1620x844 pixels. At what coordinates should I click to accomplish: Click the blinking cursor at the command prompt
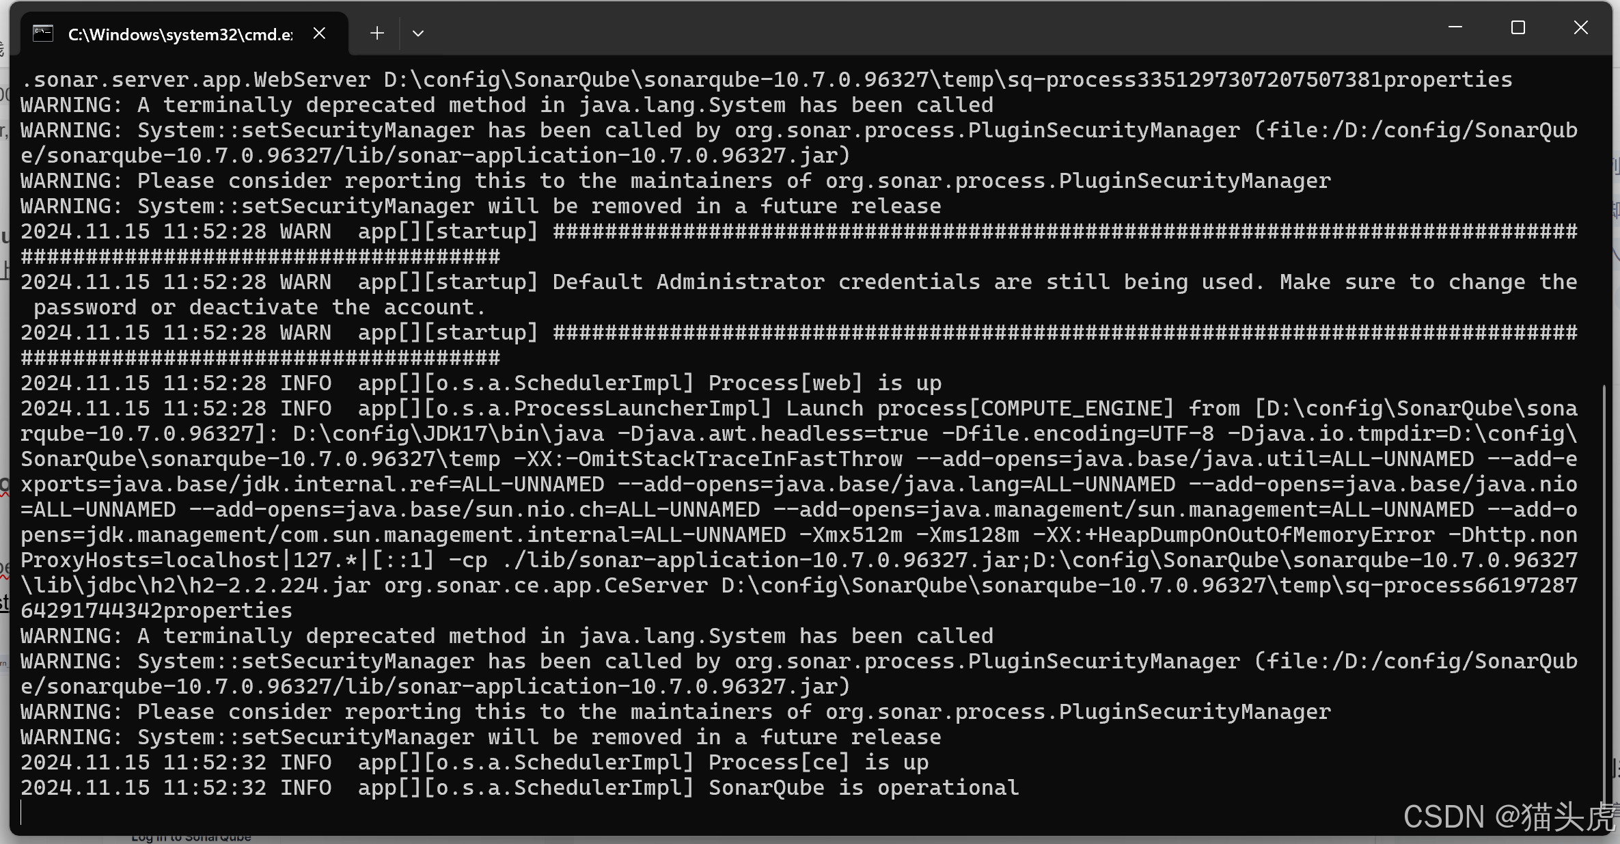pos(23,813)
